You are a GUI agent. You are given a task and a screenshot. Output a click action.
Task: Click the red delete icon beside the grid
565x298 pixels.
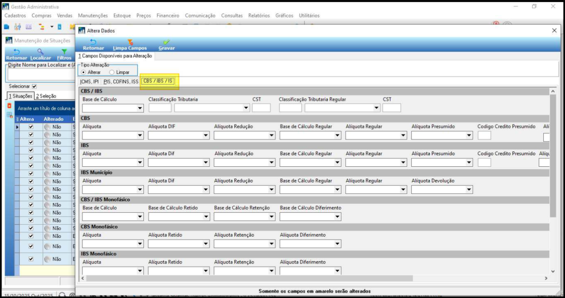click(x=9, y=106)
